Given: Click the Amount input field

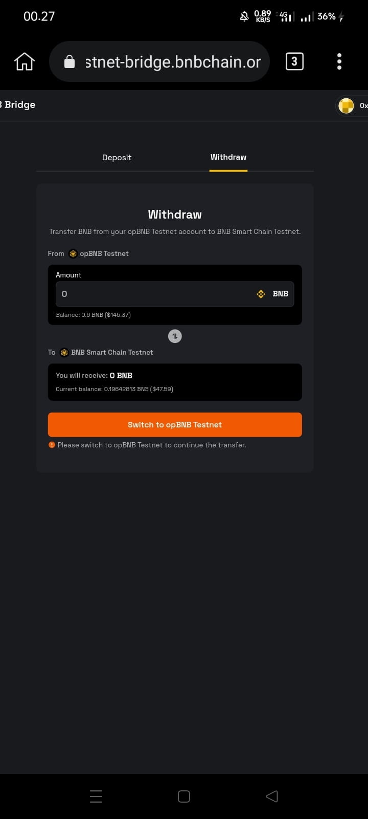Looking at the screenshot, I should tap(153, 294).
